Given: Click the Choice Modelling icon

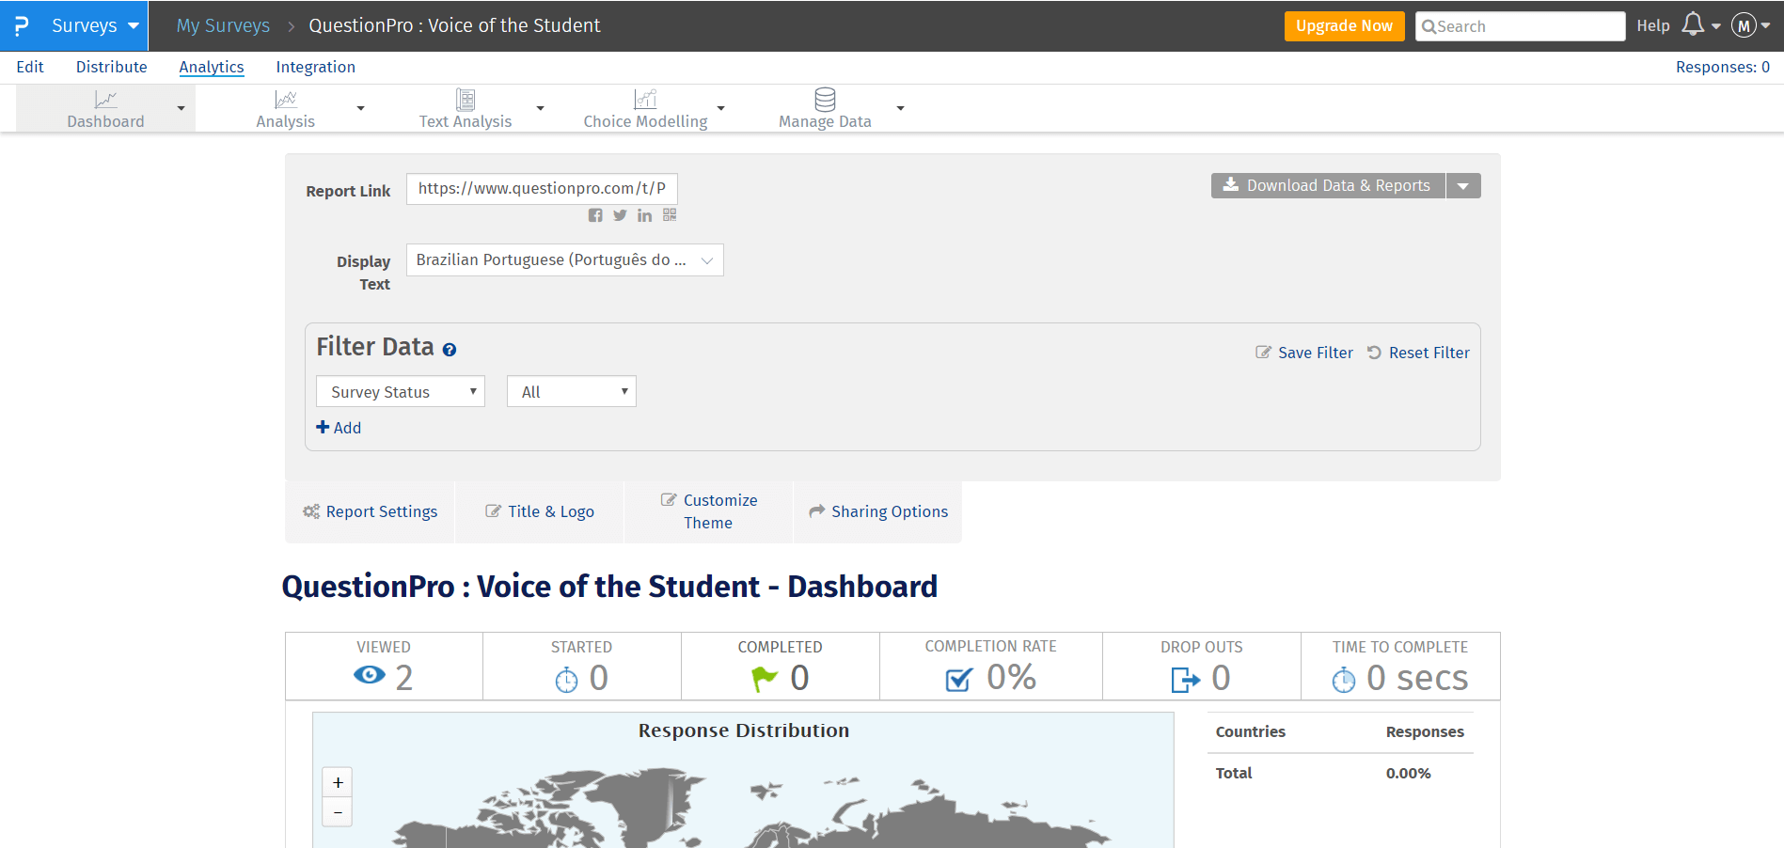Looking at the screenshot, I should pos(645,99).
